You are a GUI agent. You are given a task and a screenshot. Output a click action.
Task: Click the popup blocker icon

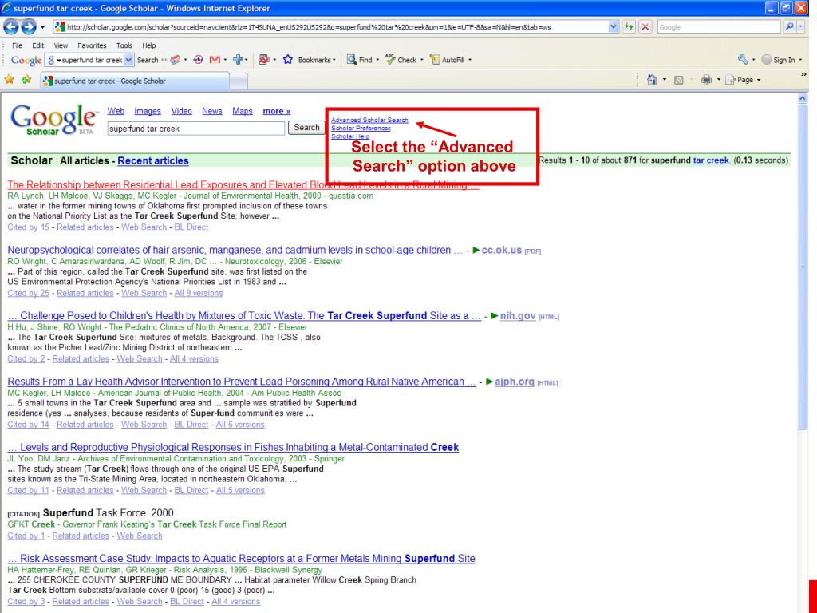tap(264, 60)
